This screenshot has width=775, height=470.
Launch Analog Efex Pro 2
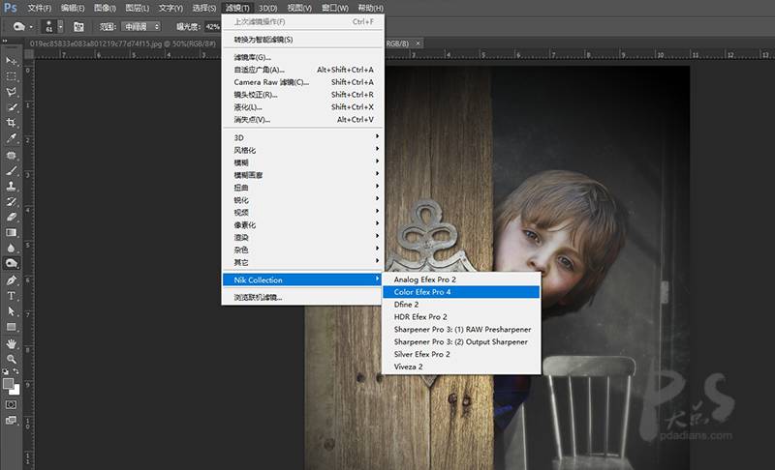pos(461,279)
